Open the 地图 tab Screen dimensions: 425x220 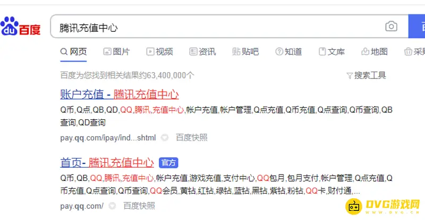375,51
